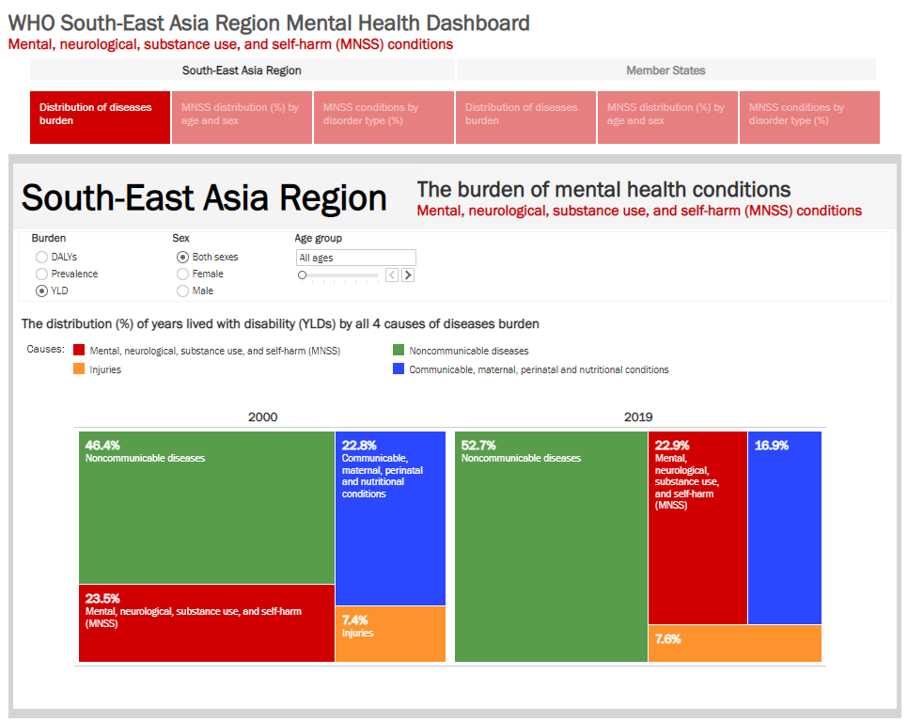Click the green Noncommunicable diseases legend swatch
Image resolution: width=908 pixels, height=722 pixels.
coord(399,351)
